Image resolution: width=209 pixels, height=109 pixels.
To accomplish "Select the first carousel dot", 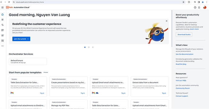I will [x=85, y=47].
